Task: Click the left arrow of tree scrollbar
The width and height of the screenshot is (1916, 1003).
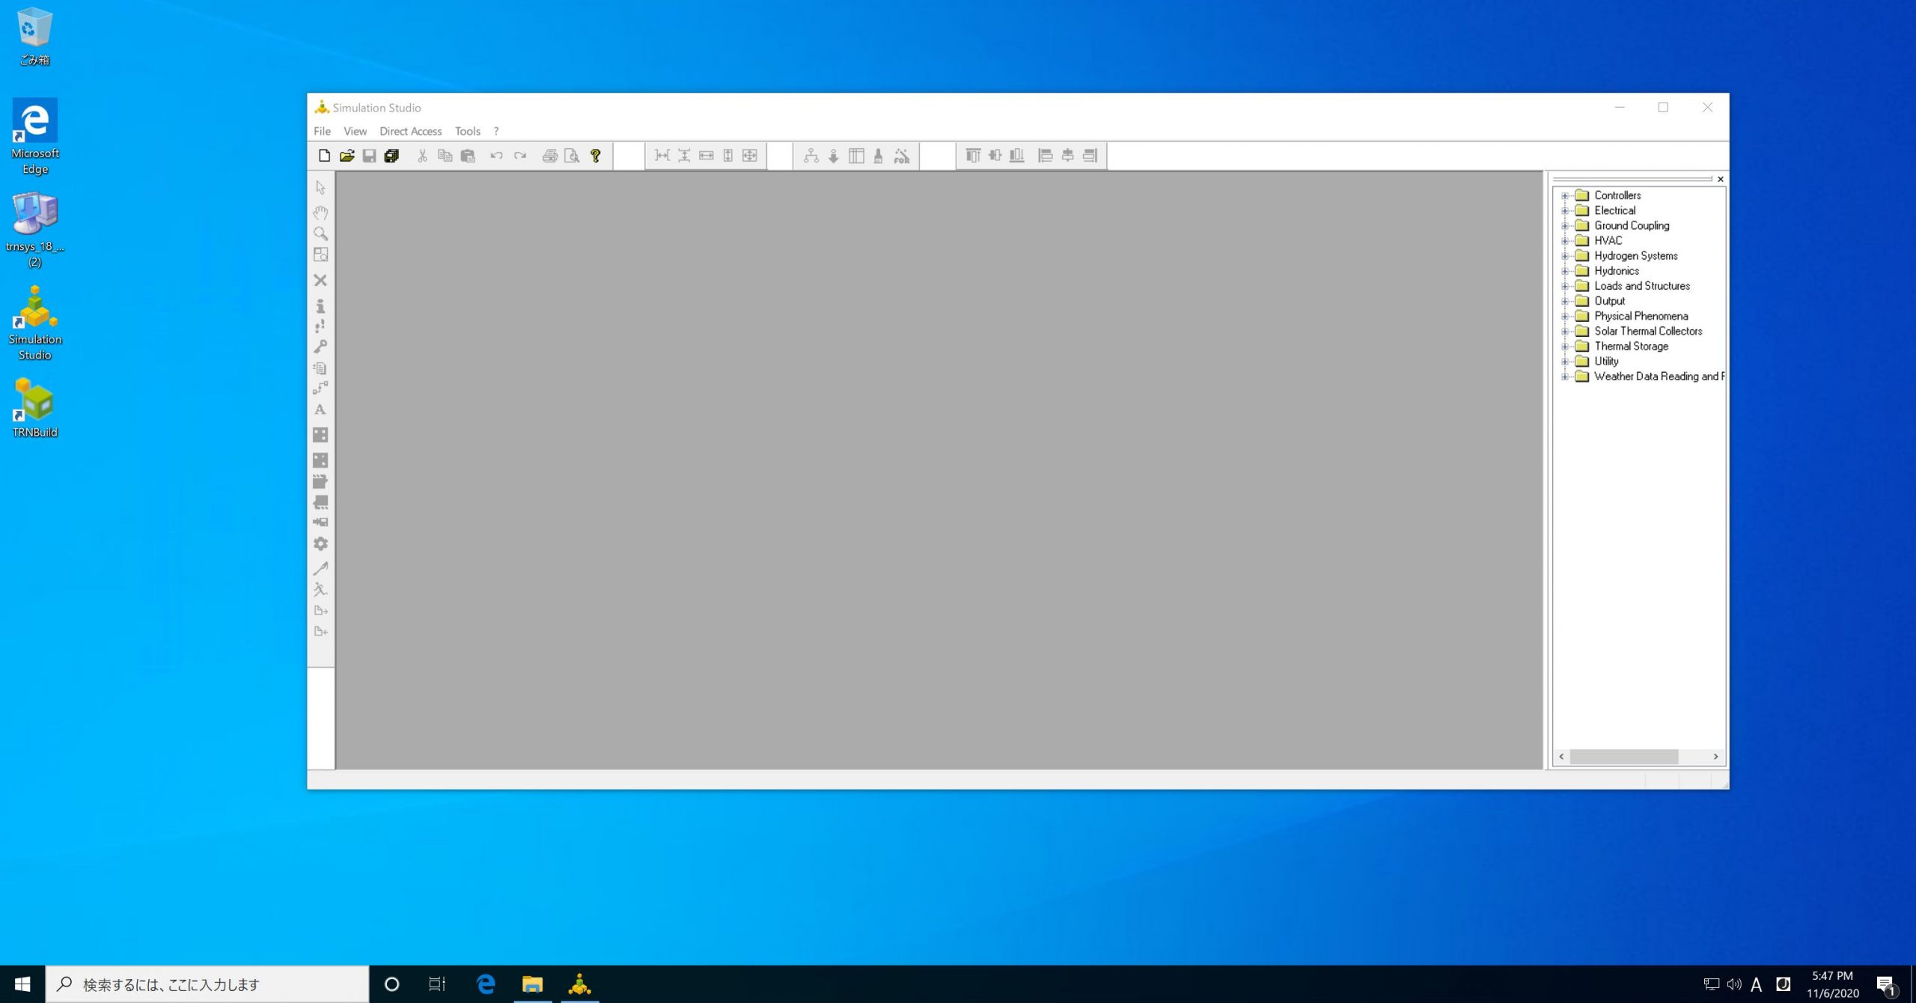Action: tap(1561, 757)
